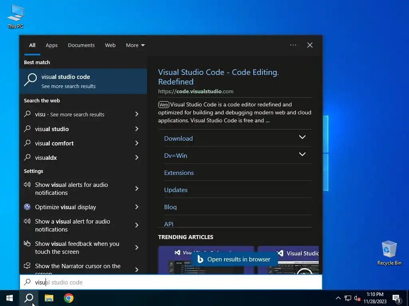Image resolution: width=409 pixels, height=306 pixels.
Task: Click the speaker icon for Show visual alerts
Action: (27, 184)
